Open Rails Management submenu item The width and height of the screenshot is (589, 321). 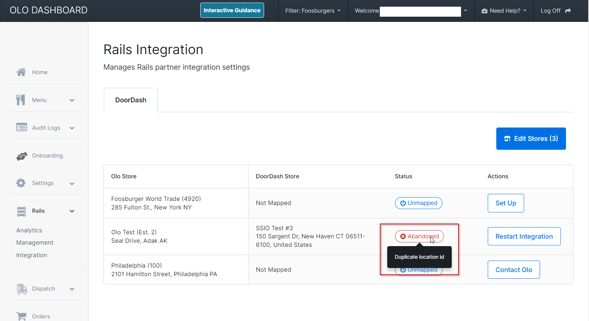pos(35,243)
